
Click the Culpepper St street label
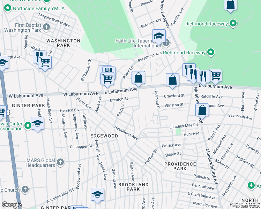point(81,146)
